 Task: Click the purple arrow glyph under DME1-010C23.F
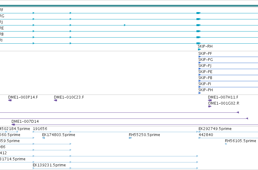click(55, 100)
